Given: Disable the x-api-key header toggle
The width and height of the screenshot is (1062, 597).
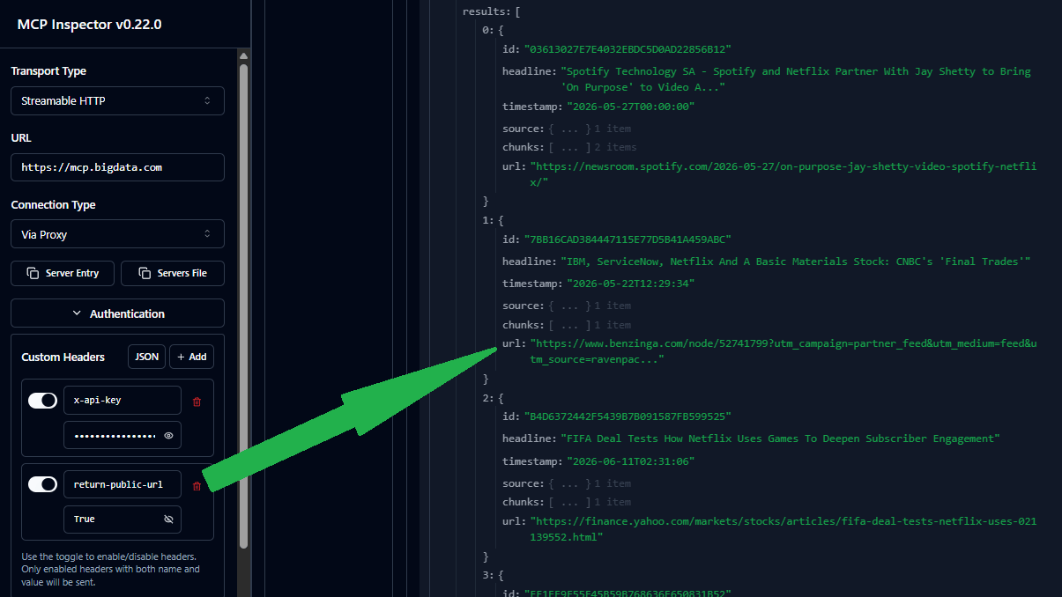Looking at the screenshot, I should (x=42, y=401).
